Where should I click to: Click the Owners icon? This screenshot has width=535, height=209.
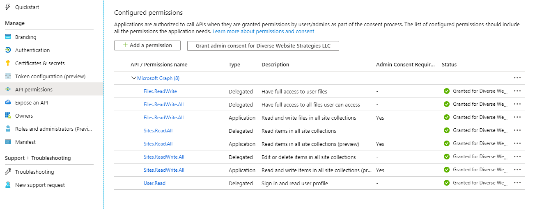(8, 116)
